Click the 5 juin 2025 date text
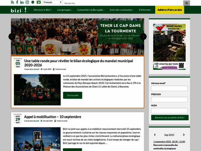 [x=47, y=69]
